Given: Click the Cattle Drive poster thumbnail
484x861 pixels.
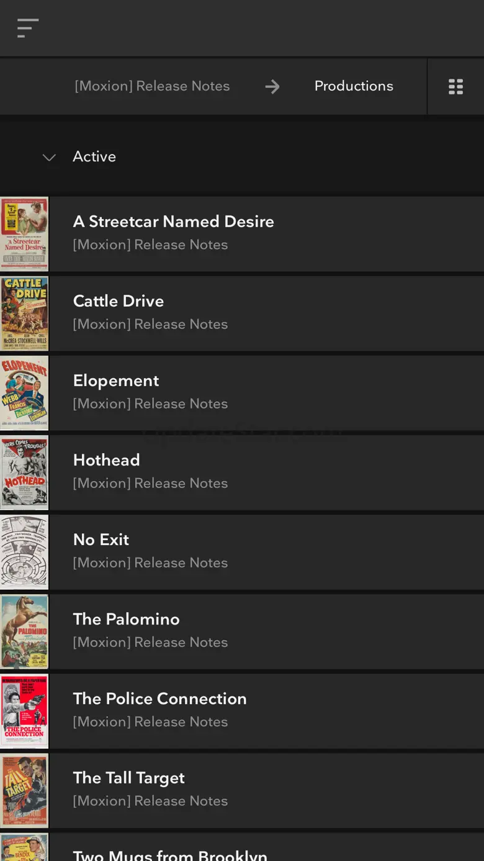Looking at the screenshot, I should click(24, 313).
